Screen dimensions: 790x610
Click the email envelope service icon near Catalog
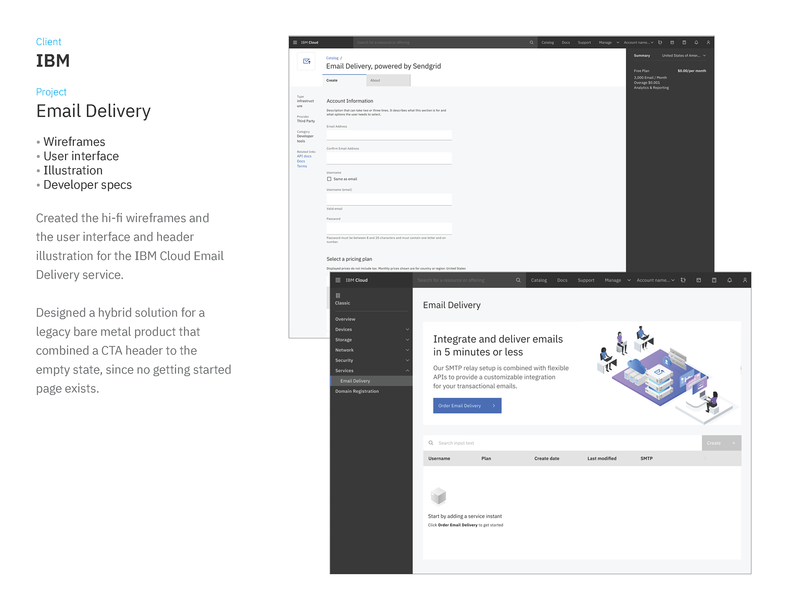[307, 62]
